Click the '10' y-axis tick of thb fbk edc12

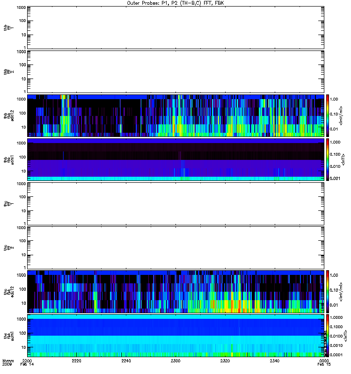pos(24,127)
